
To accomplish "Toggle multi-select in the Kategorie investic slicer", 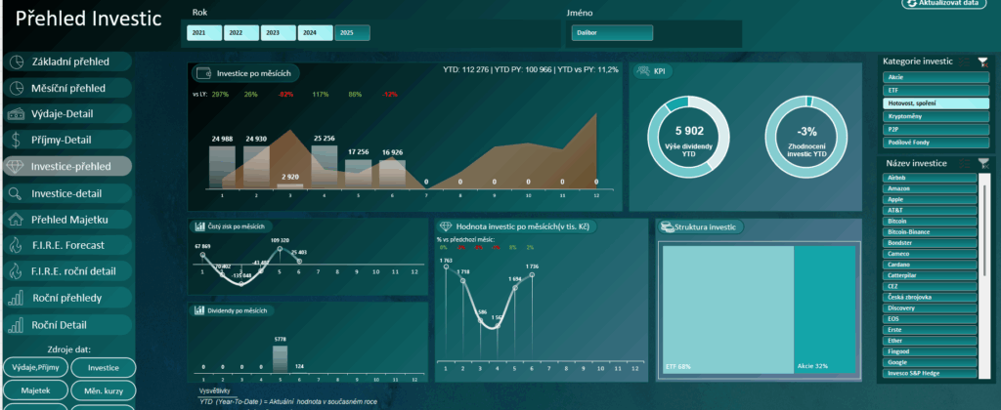I will point(966,61).
